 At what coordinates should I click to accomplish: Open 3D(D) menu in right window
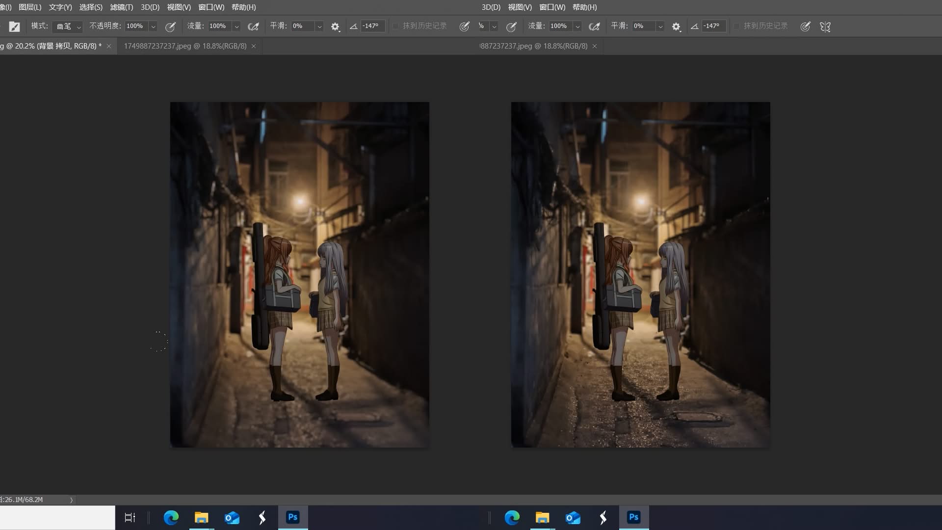(x=491, y=7)
